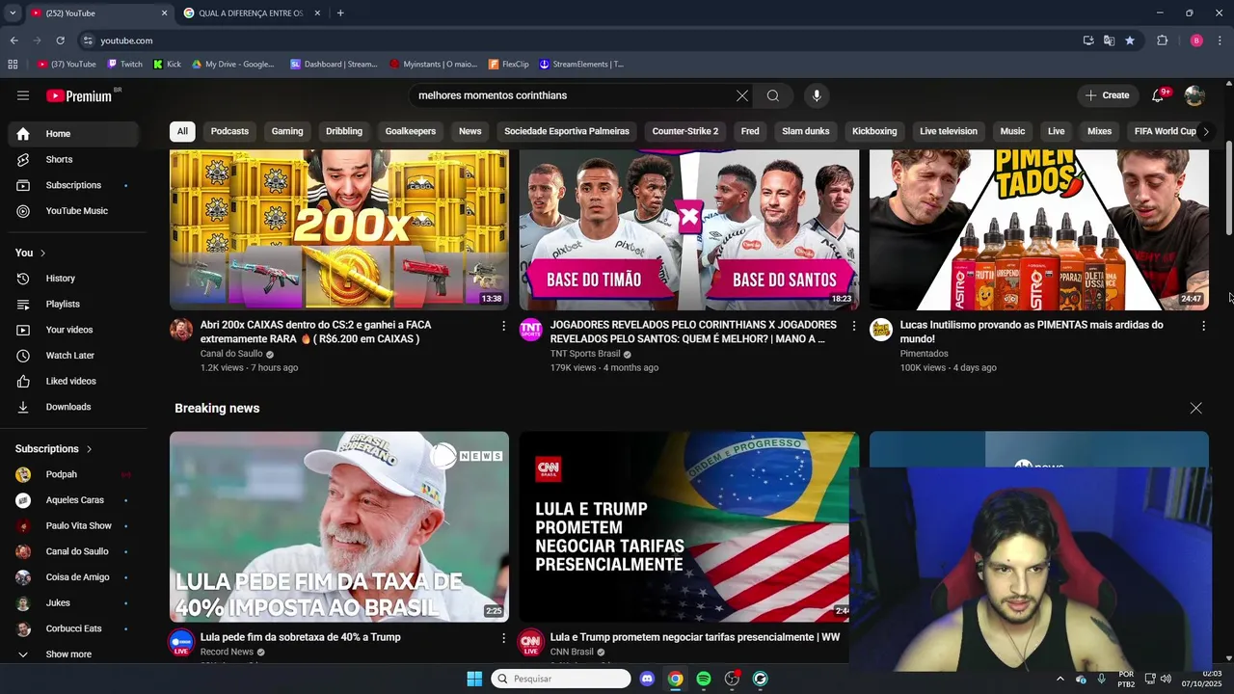Open options for the TNT Sports video
1234x694 pixels.
click(853, 326)
